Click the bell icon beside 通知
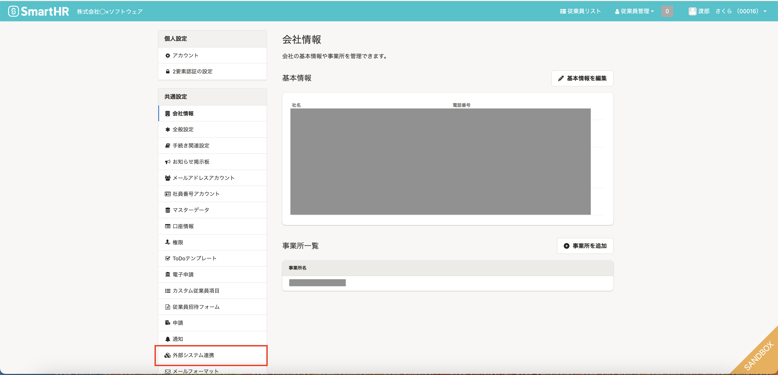Image resolution: width=778 pixels, height=375 pixels. 167,339
